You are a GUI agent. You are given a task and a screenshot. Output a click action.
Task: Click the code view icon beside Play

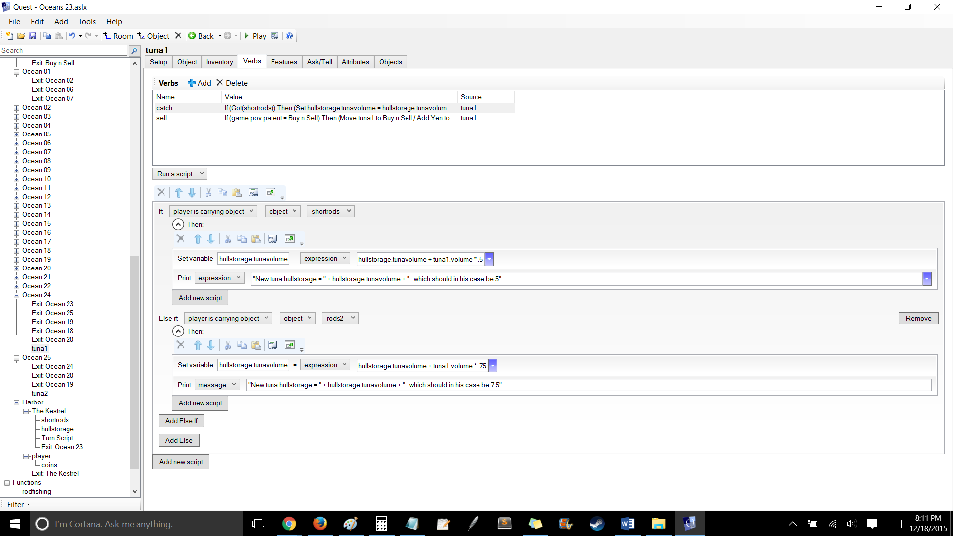click(x=275, y=36)
